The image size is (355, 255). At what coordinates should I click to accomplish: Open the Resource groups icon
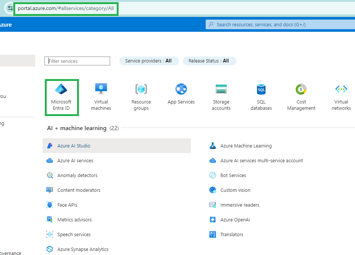point(141,89)
